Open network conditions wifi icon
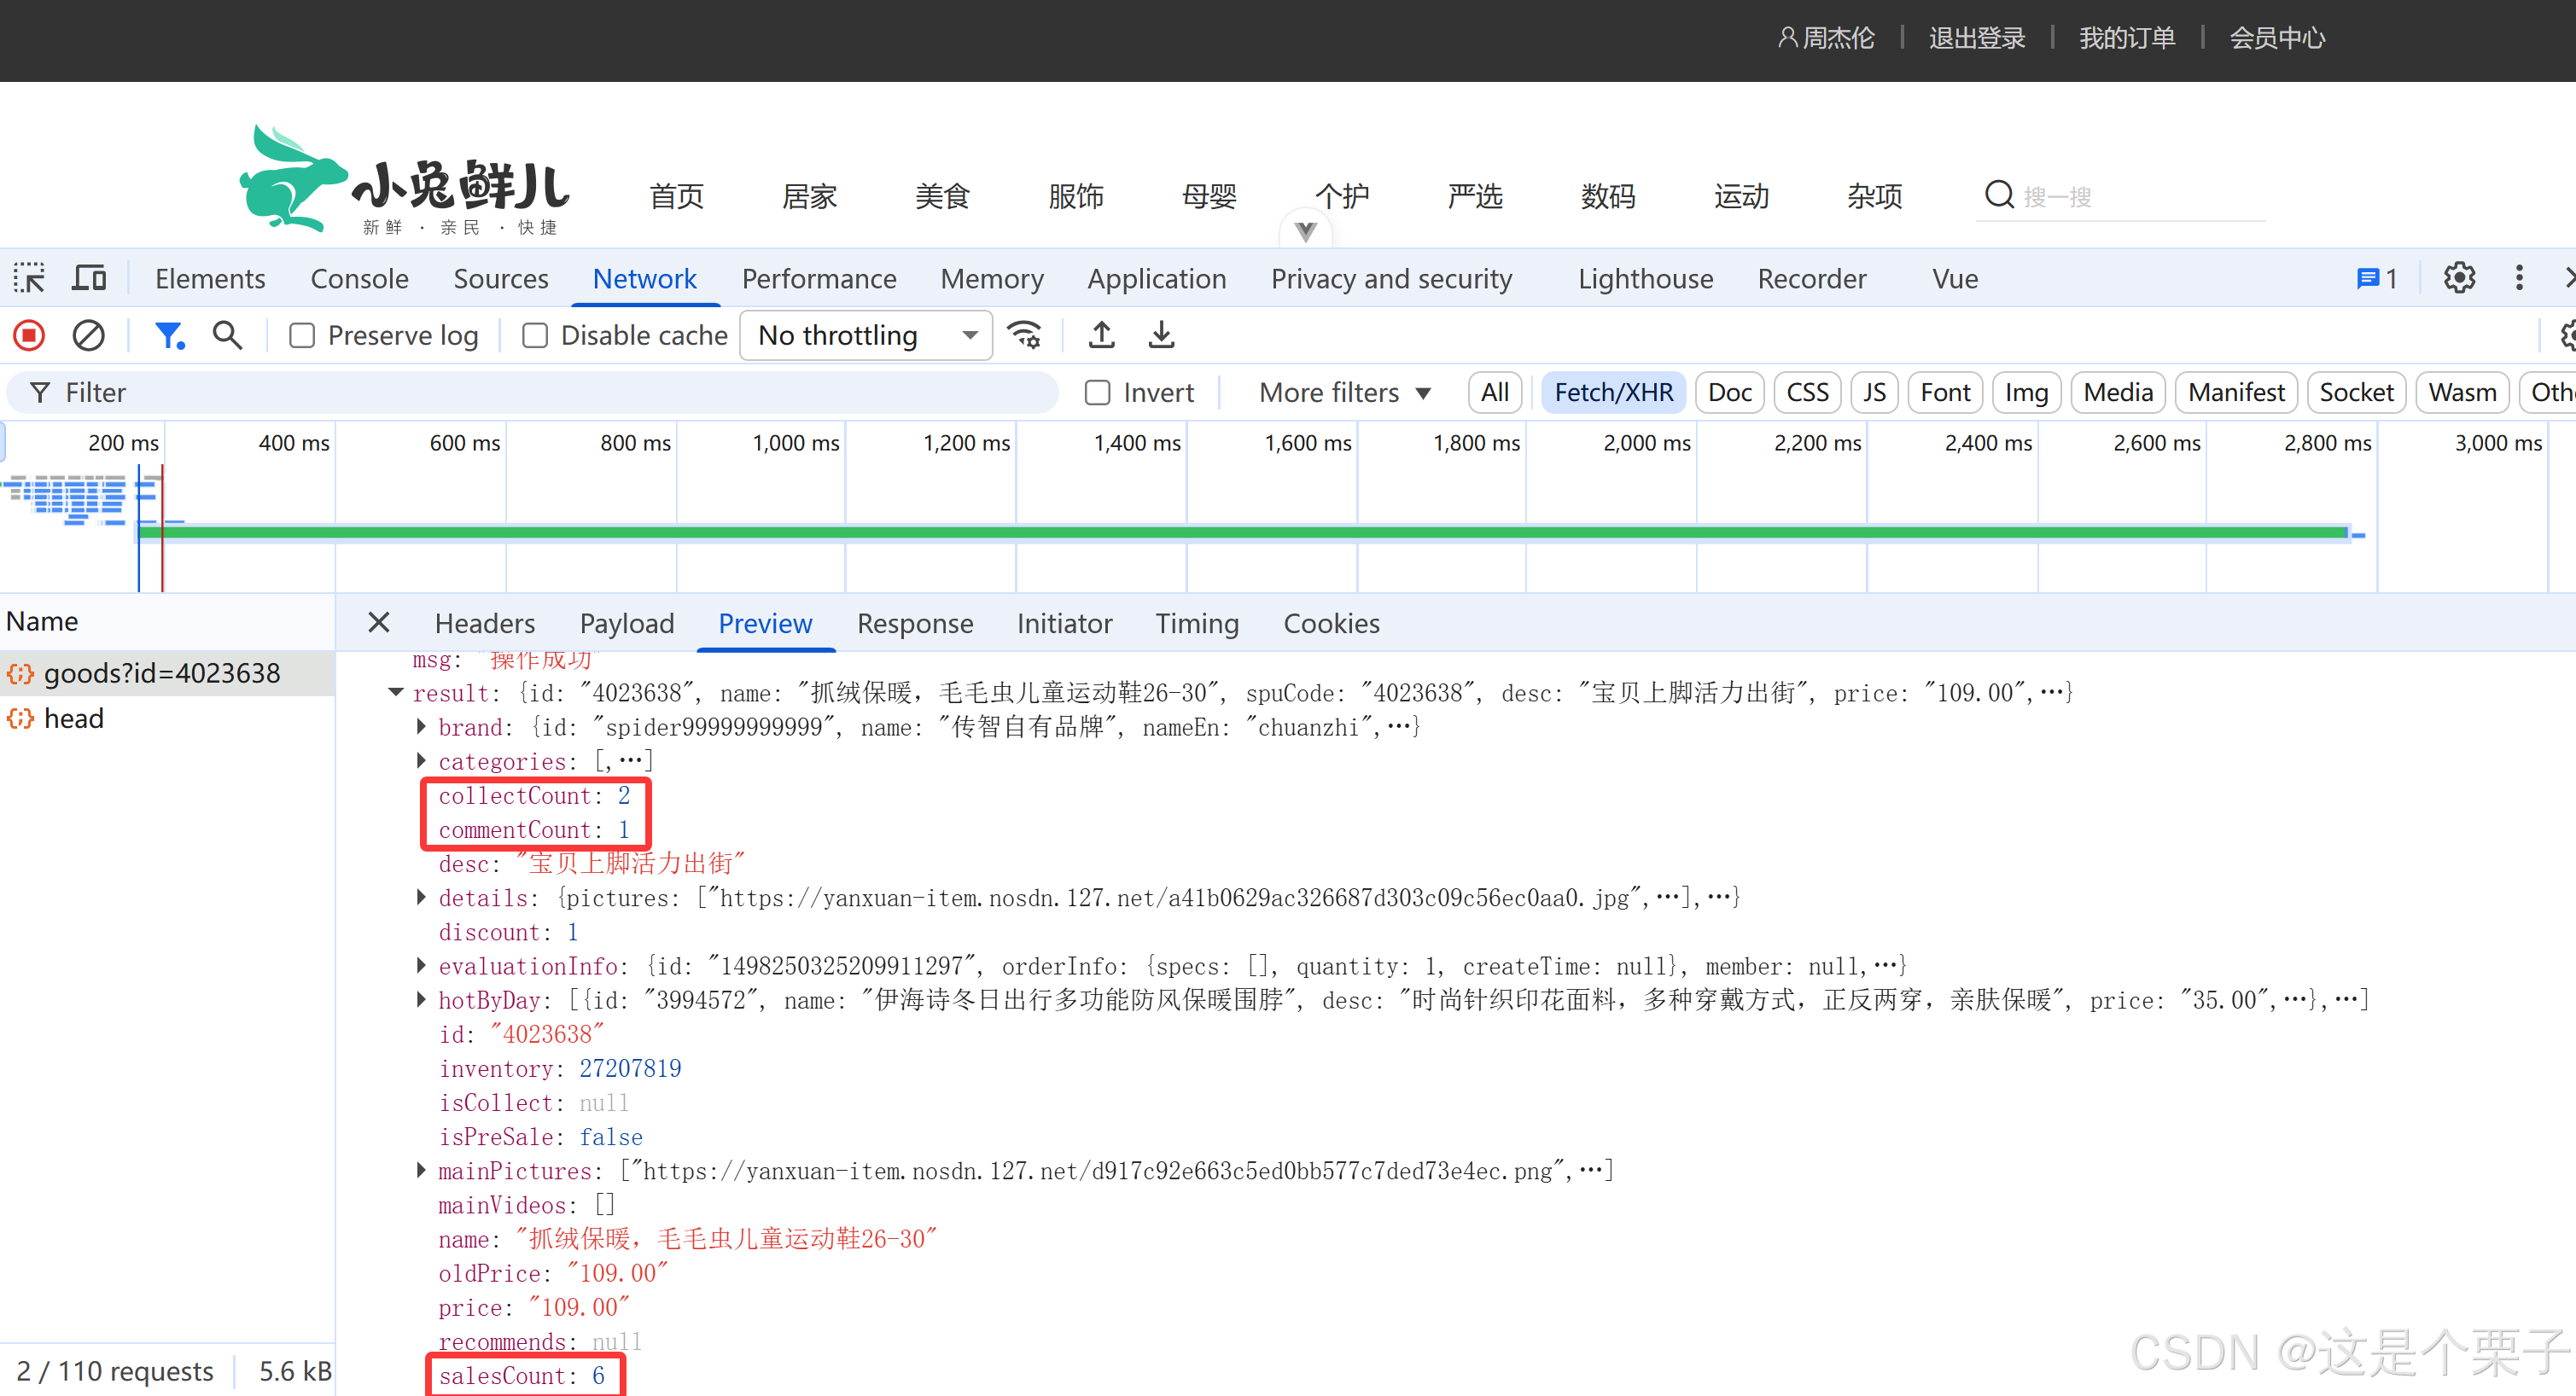Image resolution: width=2576 pixels, height=1396 pixels. click(1025, 335)
